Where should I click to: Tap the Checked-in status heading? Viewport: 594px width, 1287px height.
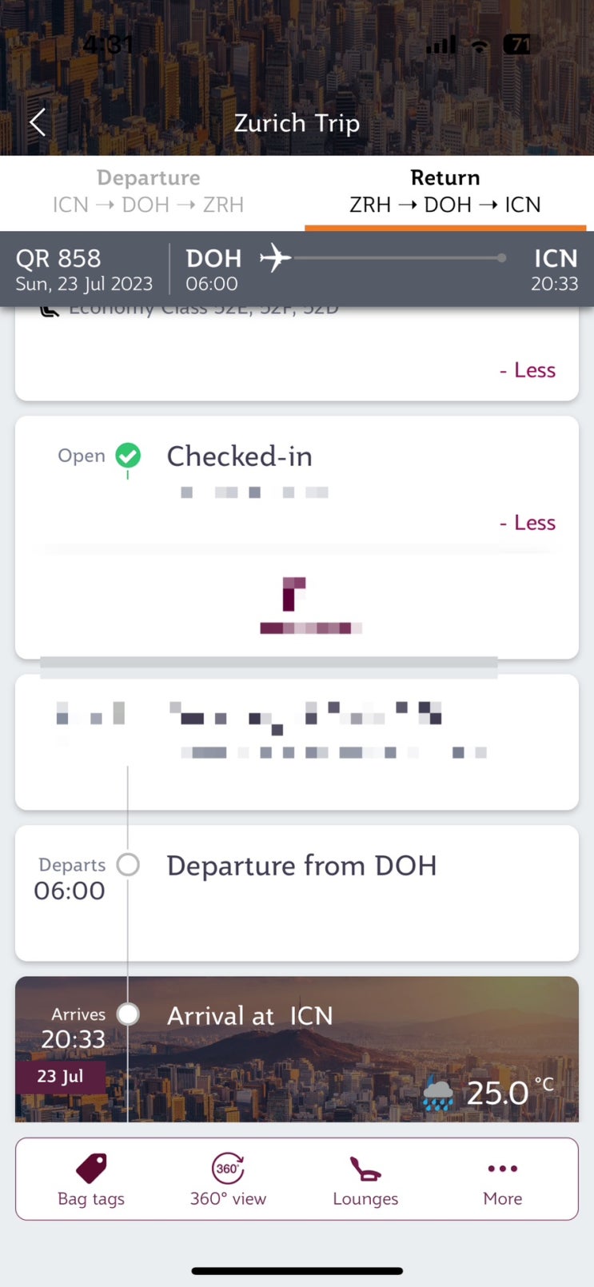[239, 456]
